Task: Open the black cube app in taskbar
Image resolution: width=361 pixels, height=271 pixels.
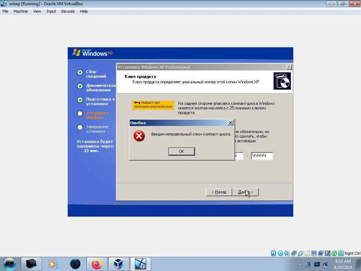Action: (x=31, y=264)
